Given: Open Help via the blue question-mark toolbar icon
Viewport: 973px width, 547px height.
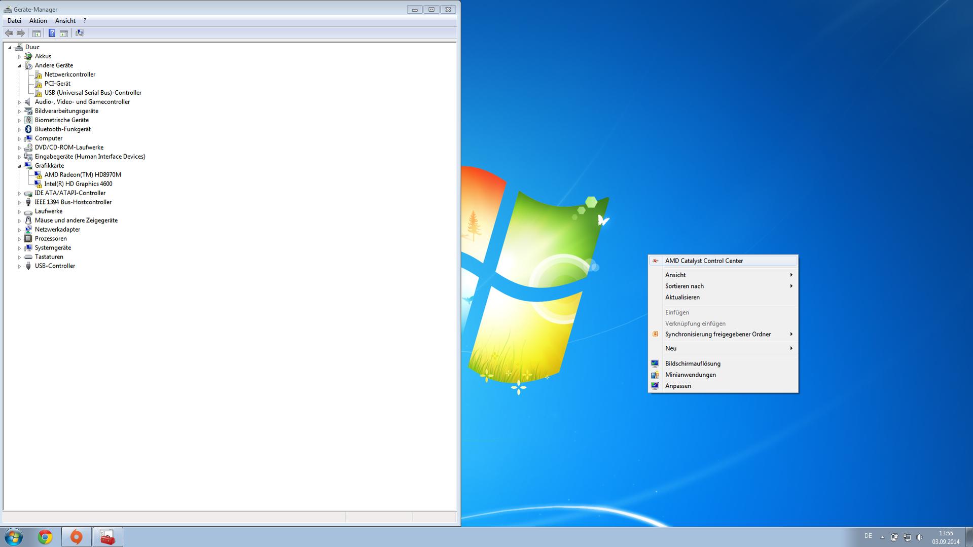Looking at the screenshot, I should 52,33.
